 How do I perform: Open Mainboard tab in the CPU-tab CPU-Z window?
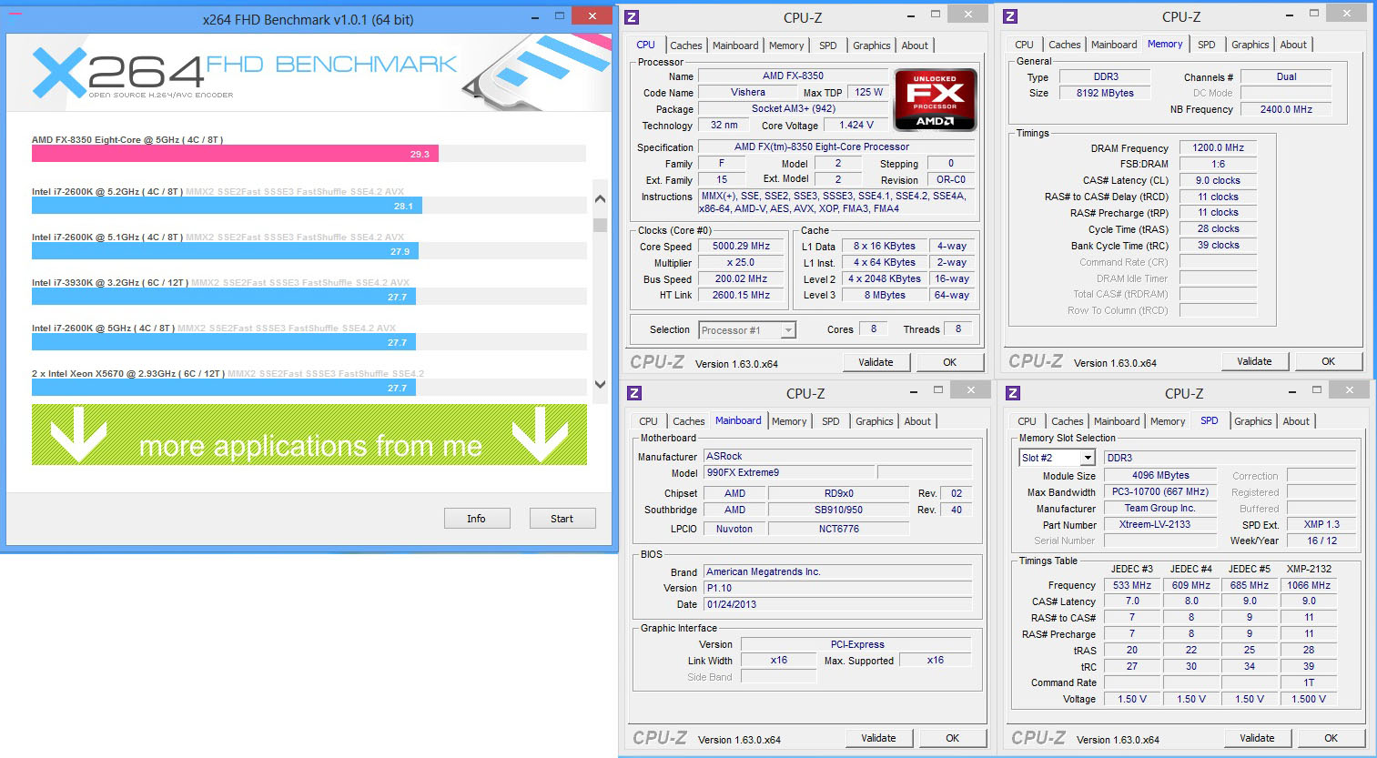tap(735, 45)
